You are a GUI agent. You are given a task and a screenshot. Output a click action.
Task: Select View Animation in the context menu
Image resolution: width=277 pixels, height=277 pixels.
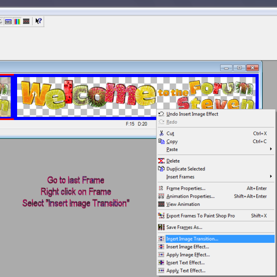(x=216, y=204)
